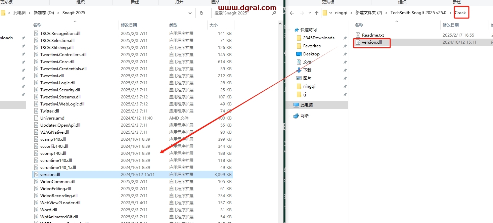Open 下载 downloads icon in sidebar

coord(299,70)
